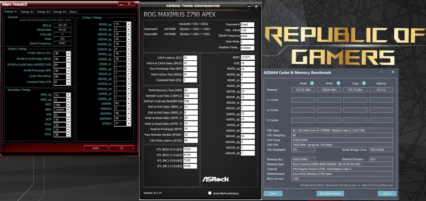This screenshot has height=201, width=426.
Task: Click the L3 Cache Latency field
Action: [x=381, y=120]
